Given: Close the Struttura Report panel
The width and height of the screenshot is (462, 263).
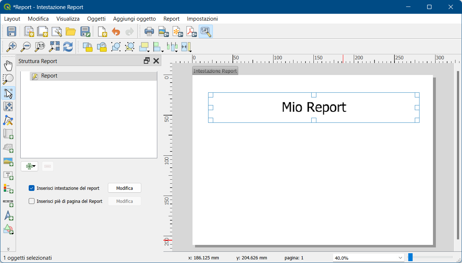Looking at the screenshot, I should (x=156, y=61).
